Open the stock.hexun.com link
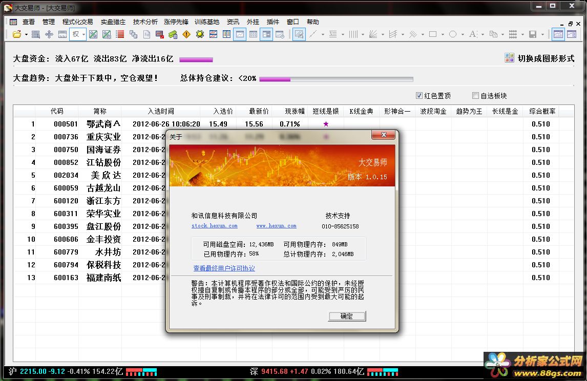The image size is (587, 381). pos(215,226)
